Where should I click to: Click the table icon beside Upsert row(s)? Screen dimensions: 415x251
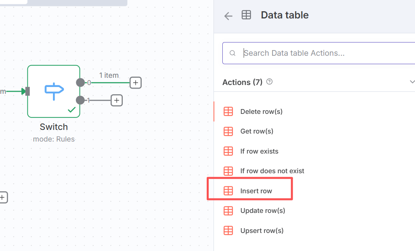point(228,231)
